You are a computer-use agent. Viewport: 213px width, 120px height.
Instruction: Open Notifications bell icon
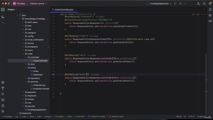[x=210, y=10]
